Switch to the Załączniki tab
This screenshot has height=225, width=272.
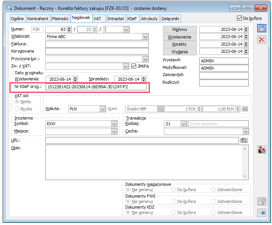[170, 19]
